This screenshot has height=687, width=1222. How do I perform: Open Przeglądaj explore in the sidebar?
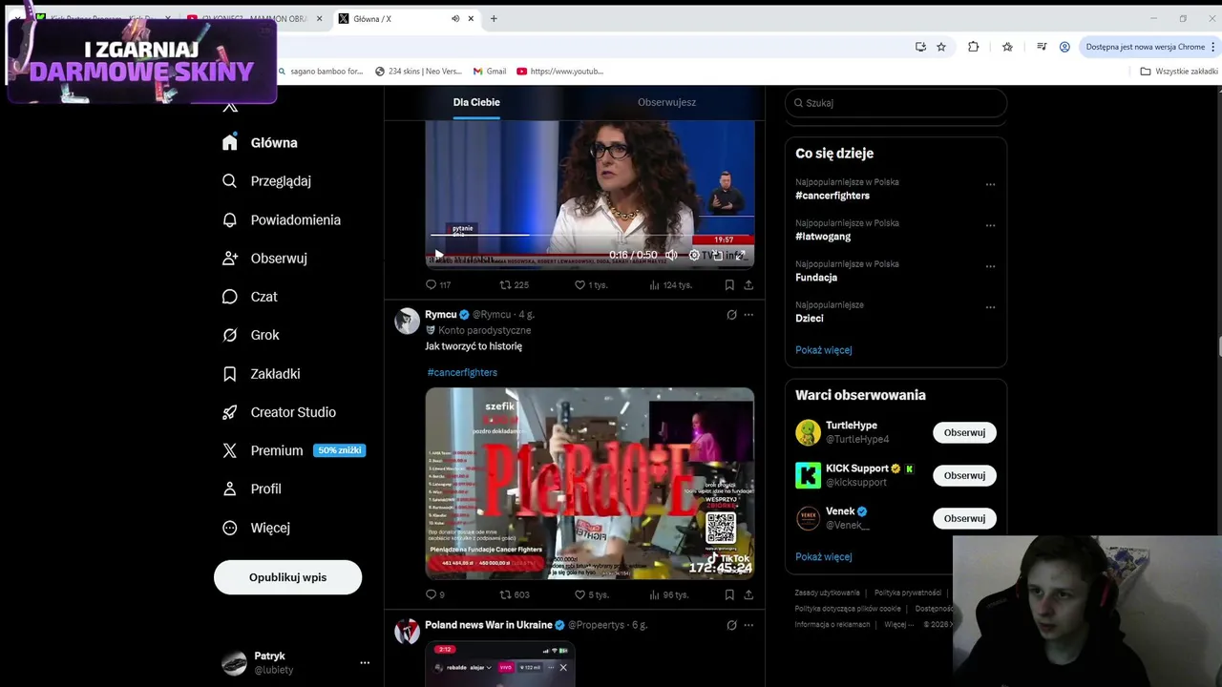(x=266, y=180)
